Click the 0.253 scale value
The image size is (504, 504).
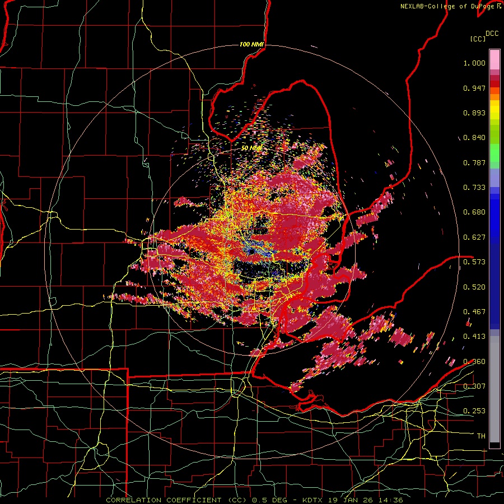click(474, 411)
